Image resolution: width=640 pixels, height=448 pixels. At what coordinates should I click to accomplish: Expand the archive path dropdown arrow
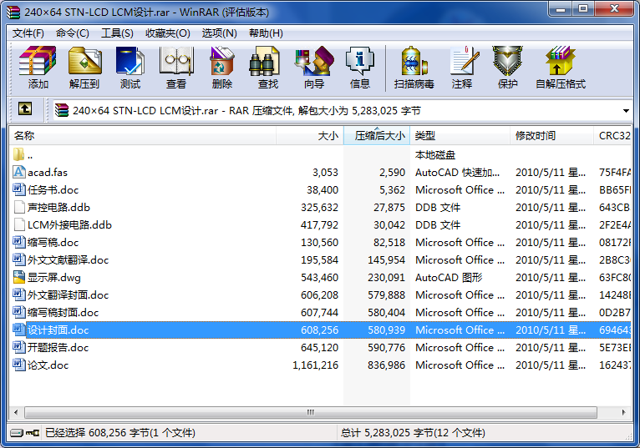coord(626,110)
